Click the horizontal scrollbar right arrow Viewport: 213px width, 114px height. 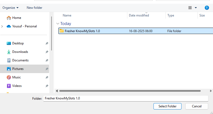211,91
